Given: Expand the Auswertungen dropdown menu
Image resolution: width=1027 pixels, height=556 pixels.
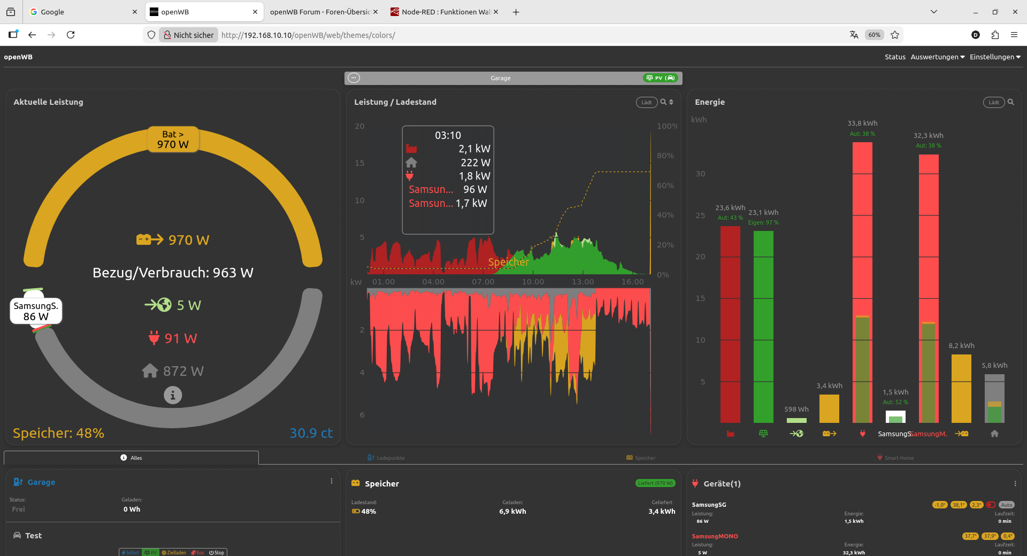Looking at the screenshot, I should [937, 57].
